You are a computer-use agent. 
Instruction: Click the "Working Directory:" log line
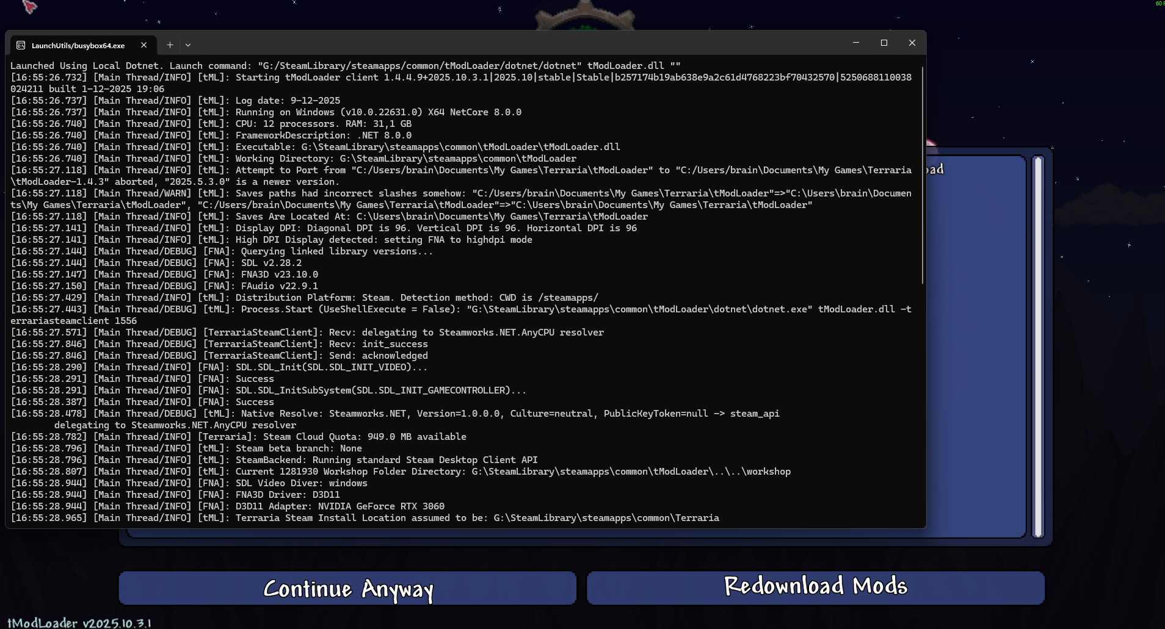pyautogui.click(x=294, y=159)
